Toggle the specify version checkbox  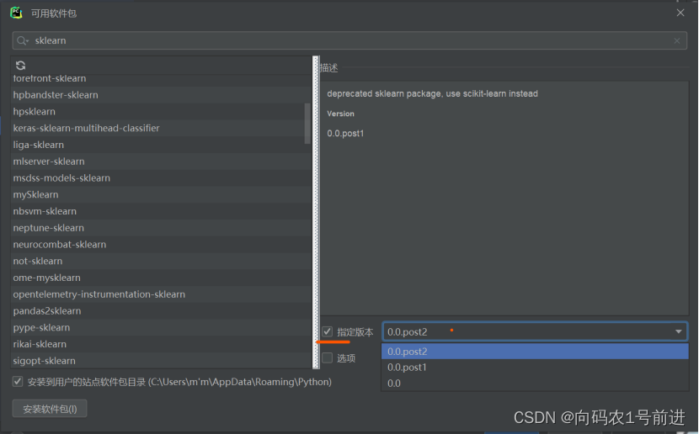coord(328,331)
